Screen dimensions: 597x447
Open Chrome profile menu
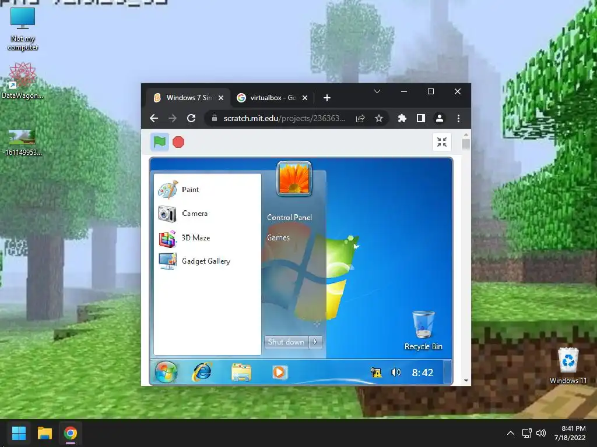click(440, 118)
